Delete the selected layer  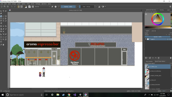(x=171, y=58)
